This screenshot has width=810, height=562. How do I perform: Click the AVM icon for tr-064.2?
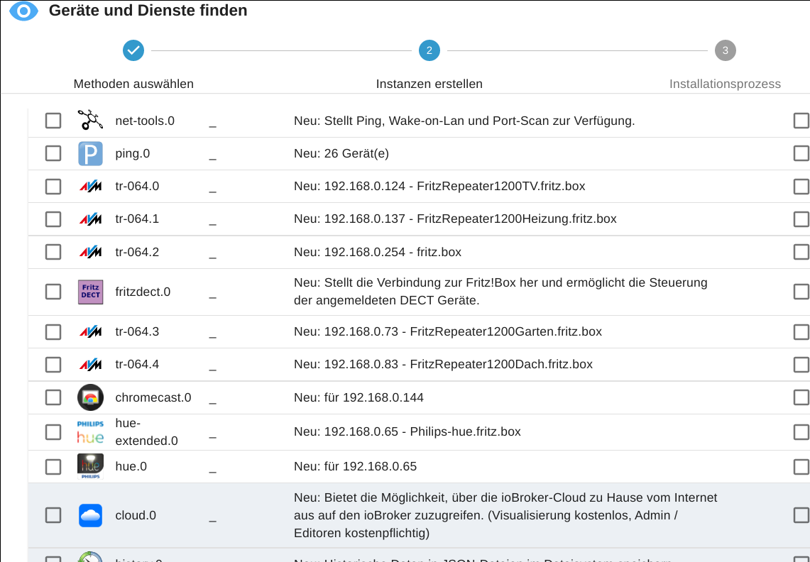click(x=90, y=252)
